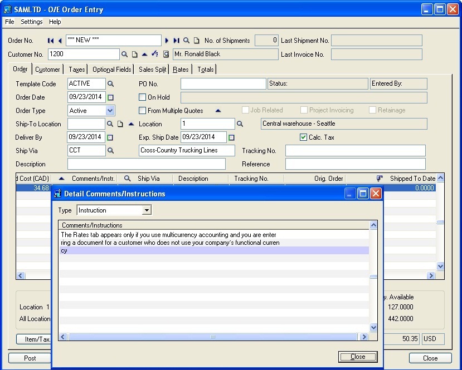This screenshot has height=370, width=462.
Task: Open the Customer No. finder magnifier
Action: [125, 54]
